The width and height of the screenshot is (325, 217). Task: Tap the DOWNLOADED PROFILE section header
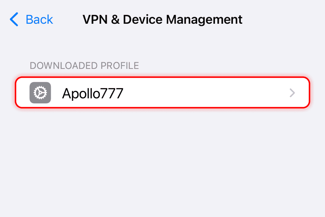(x=84, y=65)
